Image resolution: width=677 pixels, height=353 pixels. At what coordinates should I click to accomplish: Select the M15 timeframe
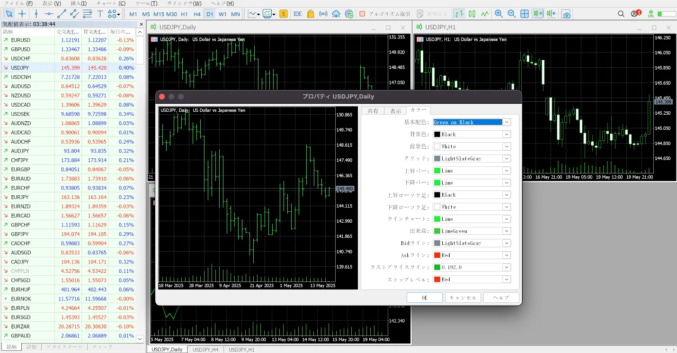(159, 14)
